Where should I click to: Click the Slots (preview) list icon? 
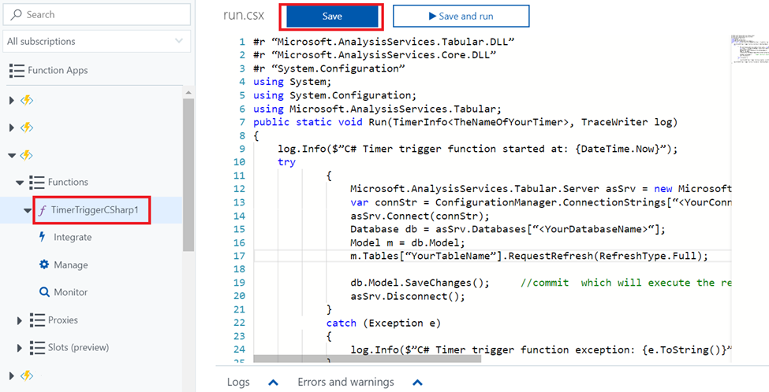pyautogui.click(x=37, y=347)
